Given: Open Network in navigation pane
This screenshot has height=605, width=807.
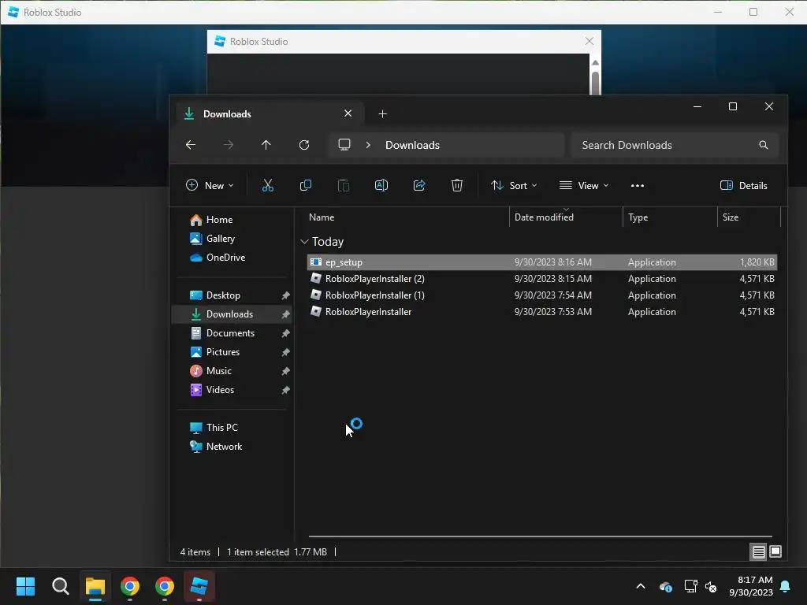Looking at the screenshot, I should tap(224, 447).
